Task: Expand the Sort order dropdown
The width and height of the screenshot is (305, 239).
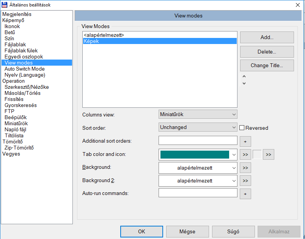Action: click(x=198, y=127)
